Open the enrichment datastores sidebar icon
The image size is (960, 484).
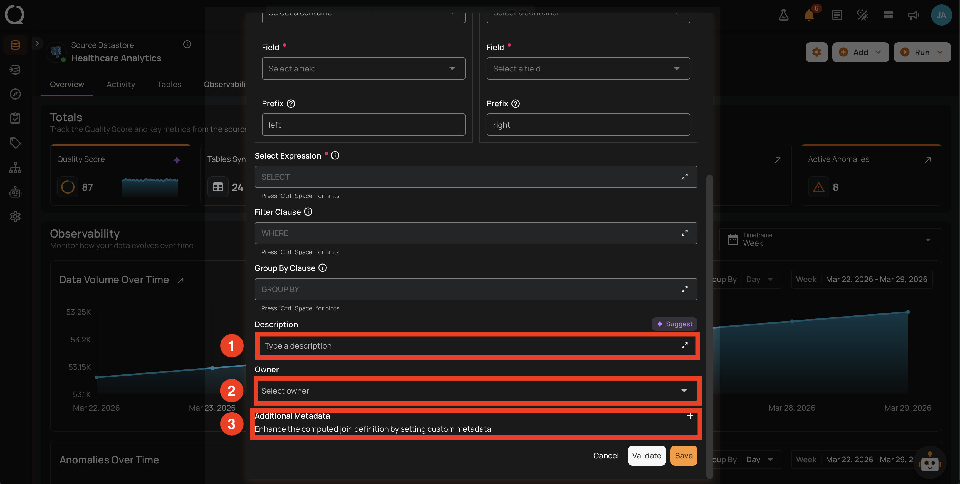15,69
